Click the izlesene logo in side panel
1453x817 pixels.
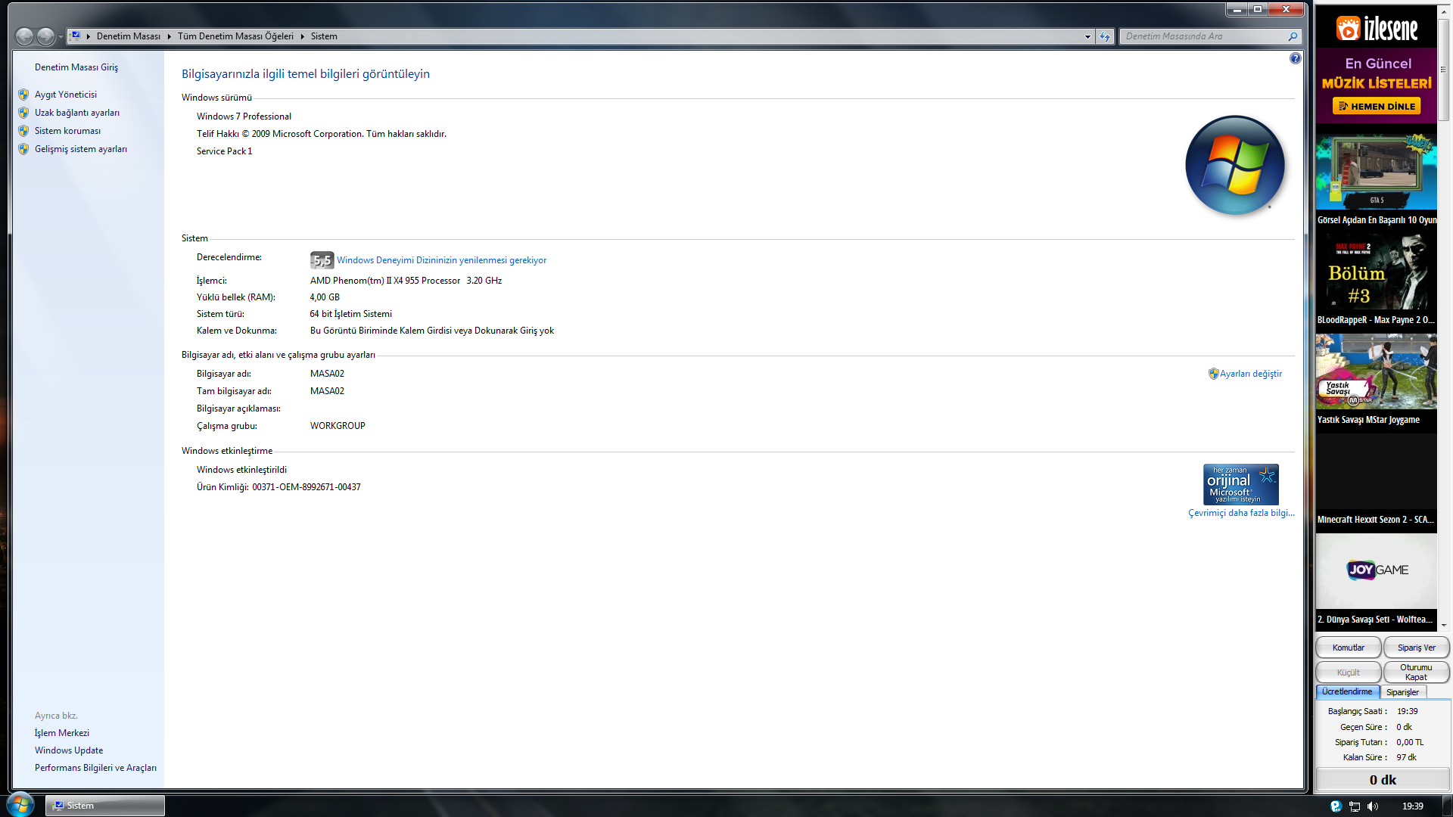coord(1376,29)
